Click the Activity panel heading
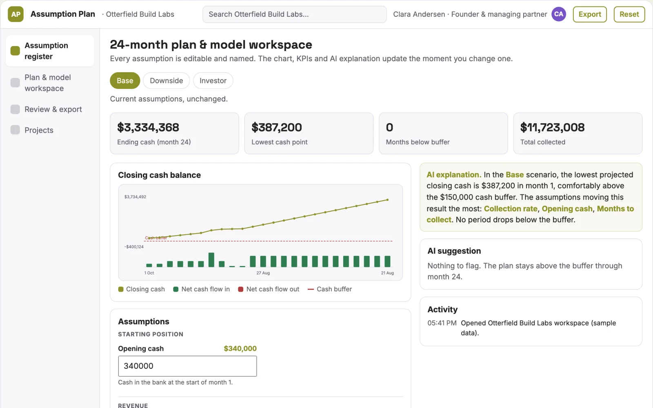The height and width of the screenshot is (408, 653). tap(442, 309)
